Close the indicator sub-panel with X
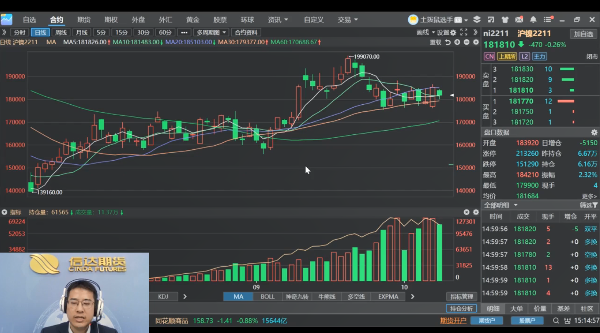Image resolution: width=600 pixels, height=333 pixels. coord(466,212)
